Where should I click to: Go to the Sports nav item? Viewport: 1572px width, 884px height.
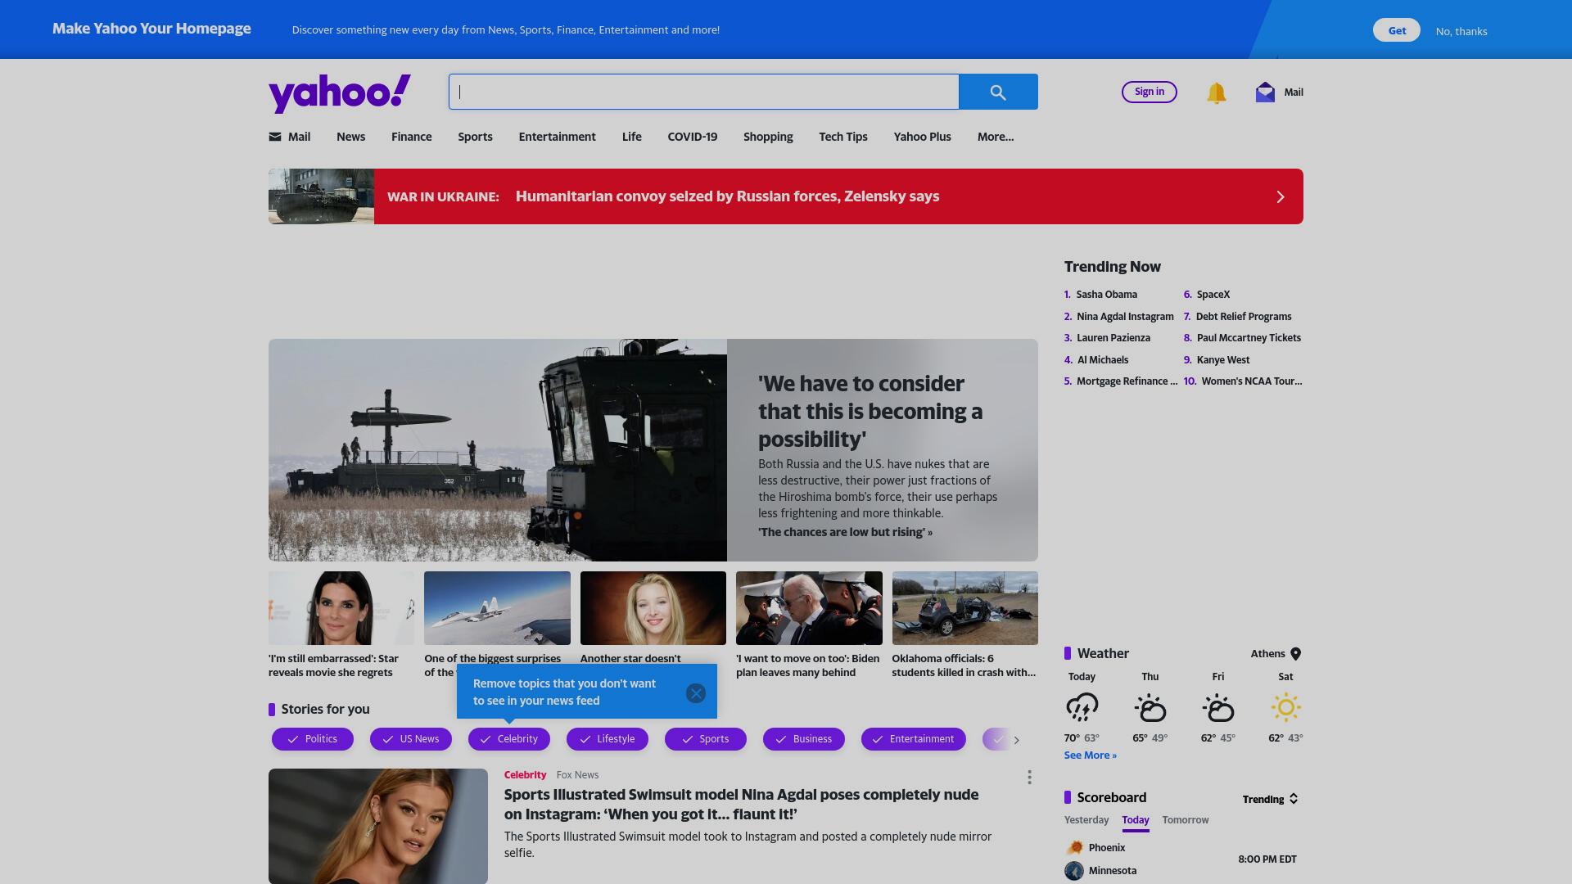(475, 137)
